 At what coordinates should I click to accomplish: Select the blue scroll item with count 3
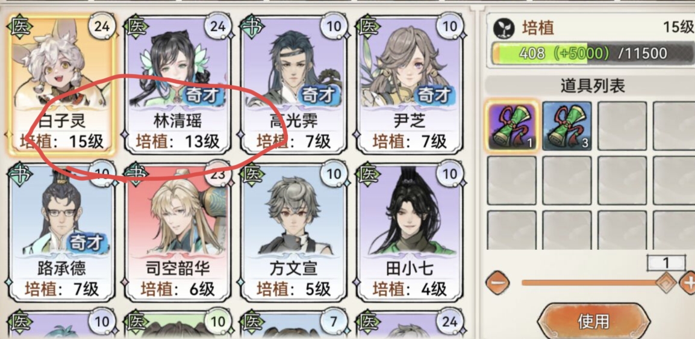[567, 125]
